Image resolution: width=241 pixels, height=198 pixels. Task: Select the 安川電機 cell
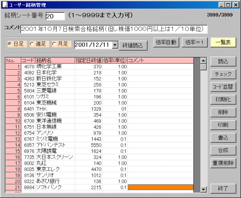[55, 115]
